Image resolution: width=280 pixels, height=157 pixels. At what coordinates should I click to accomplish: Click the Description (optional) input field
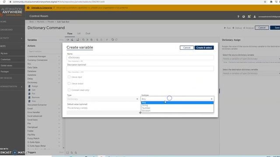point(140,68)
